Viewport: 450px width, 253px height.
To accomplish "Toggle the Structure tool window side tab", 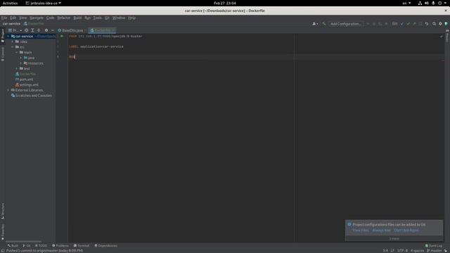I will click(3, 212).
